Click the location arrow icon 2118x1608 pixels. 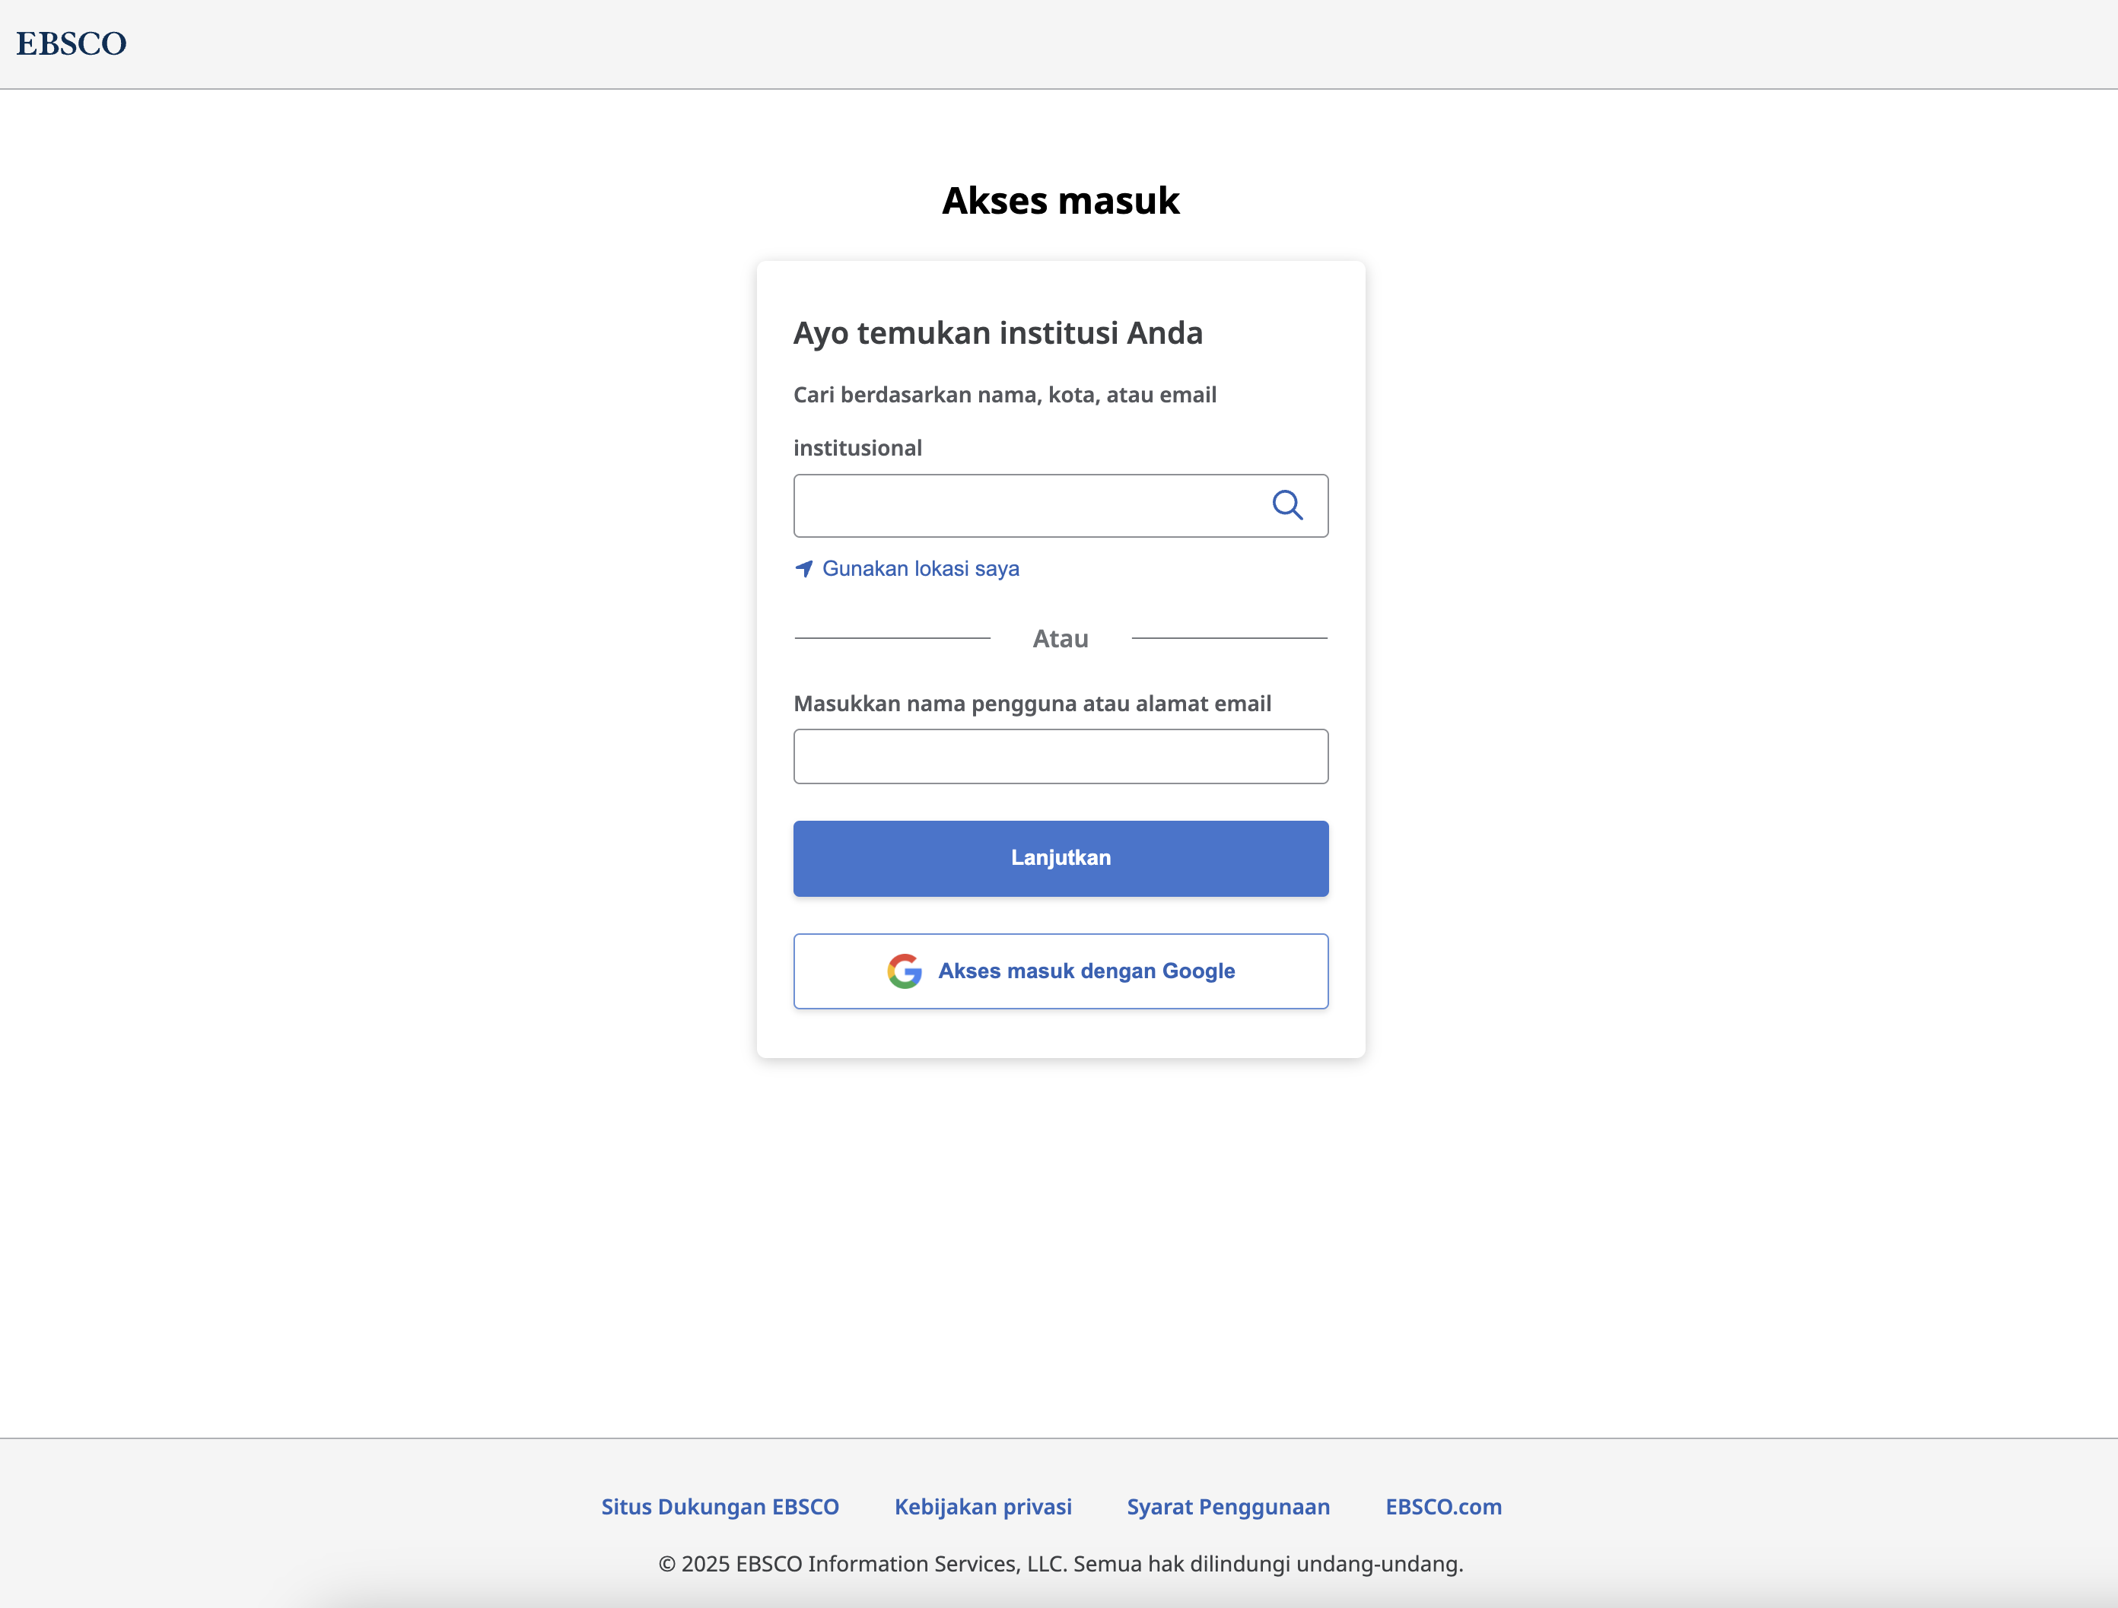[804, 568]
